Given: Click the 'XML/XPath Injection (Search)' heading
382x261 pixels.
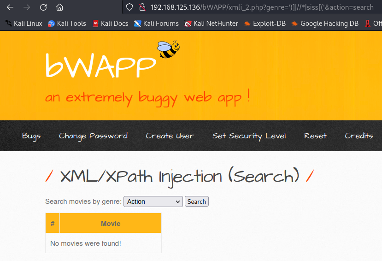Looking at the screenshot, I should point(180,177).
